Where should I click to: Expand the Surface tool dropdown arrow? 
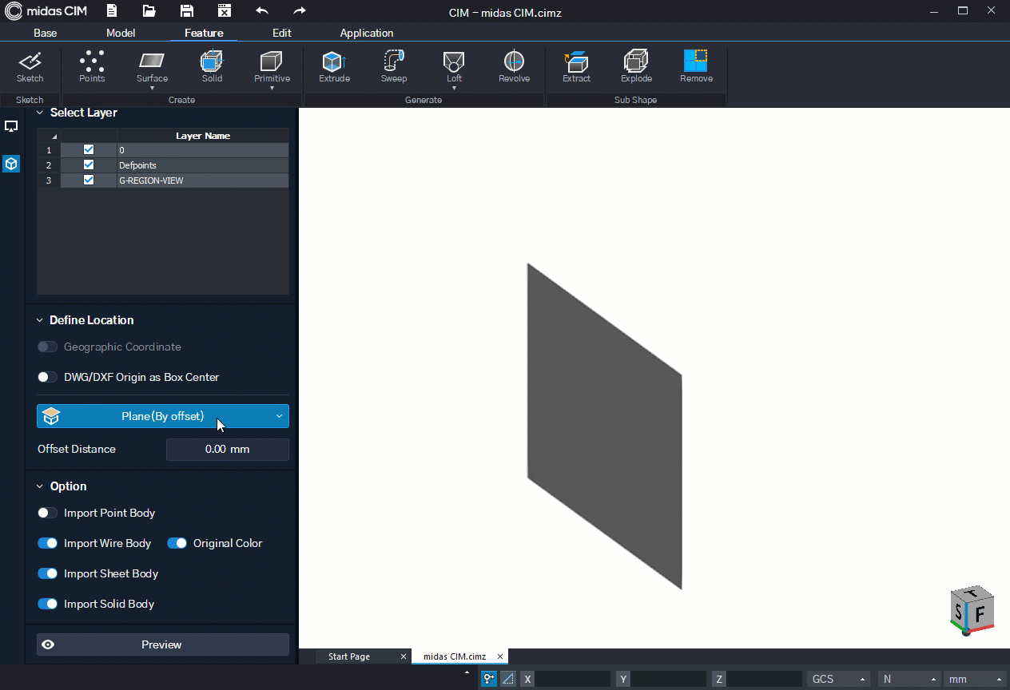click(x=152, y=88)
